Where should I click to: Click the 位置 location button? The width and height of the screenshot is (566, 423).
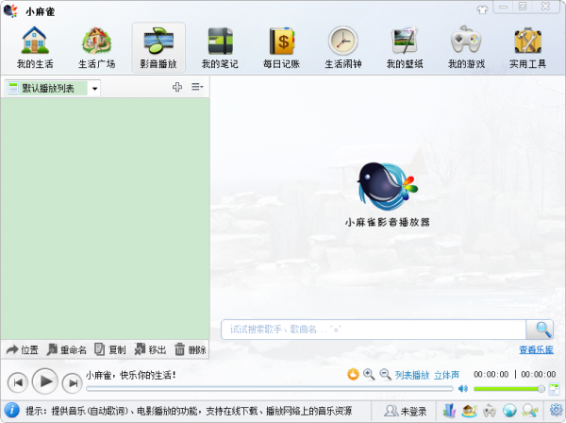(x=23, y=349)
